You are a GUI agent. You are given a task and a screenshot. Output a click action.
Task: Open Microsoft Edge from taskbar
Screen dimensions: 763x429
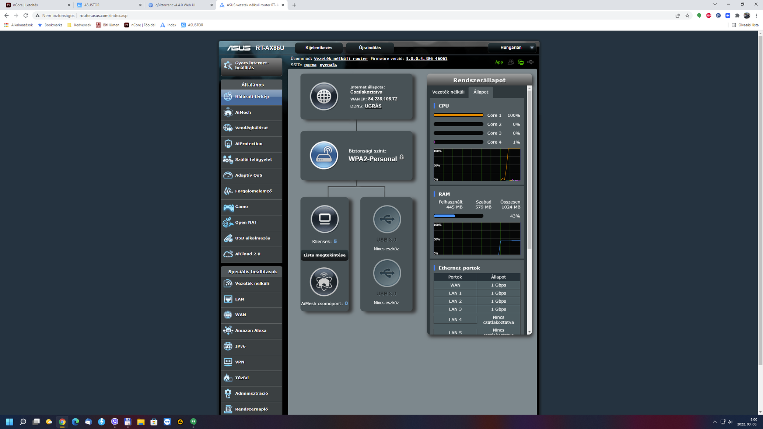tap(75, 422)
